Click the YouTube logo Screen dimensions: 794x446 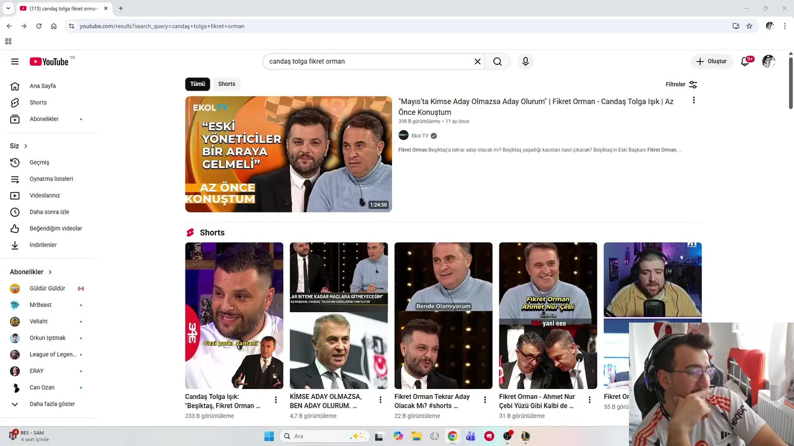pyautogui.click(x=49, y=61)
